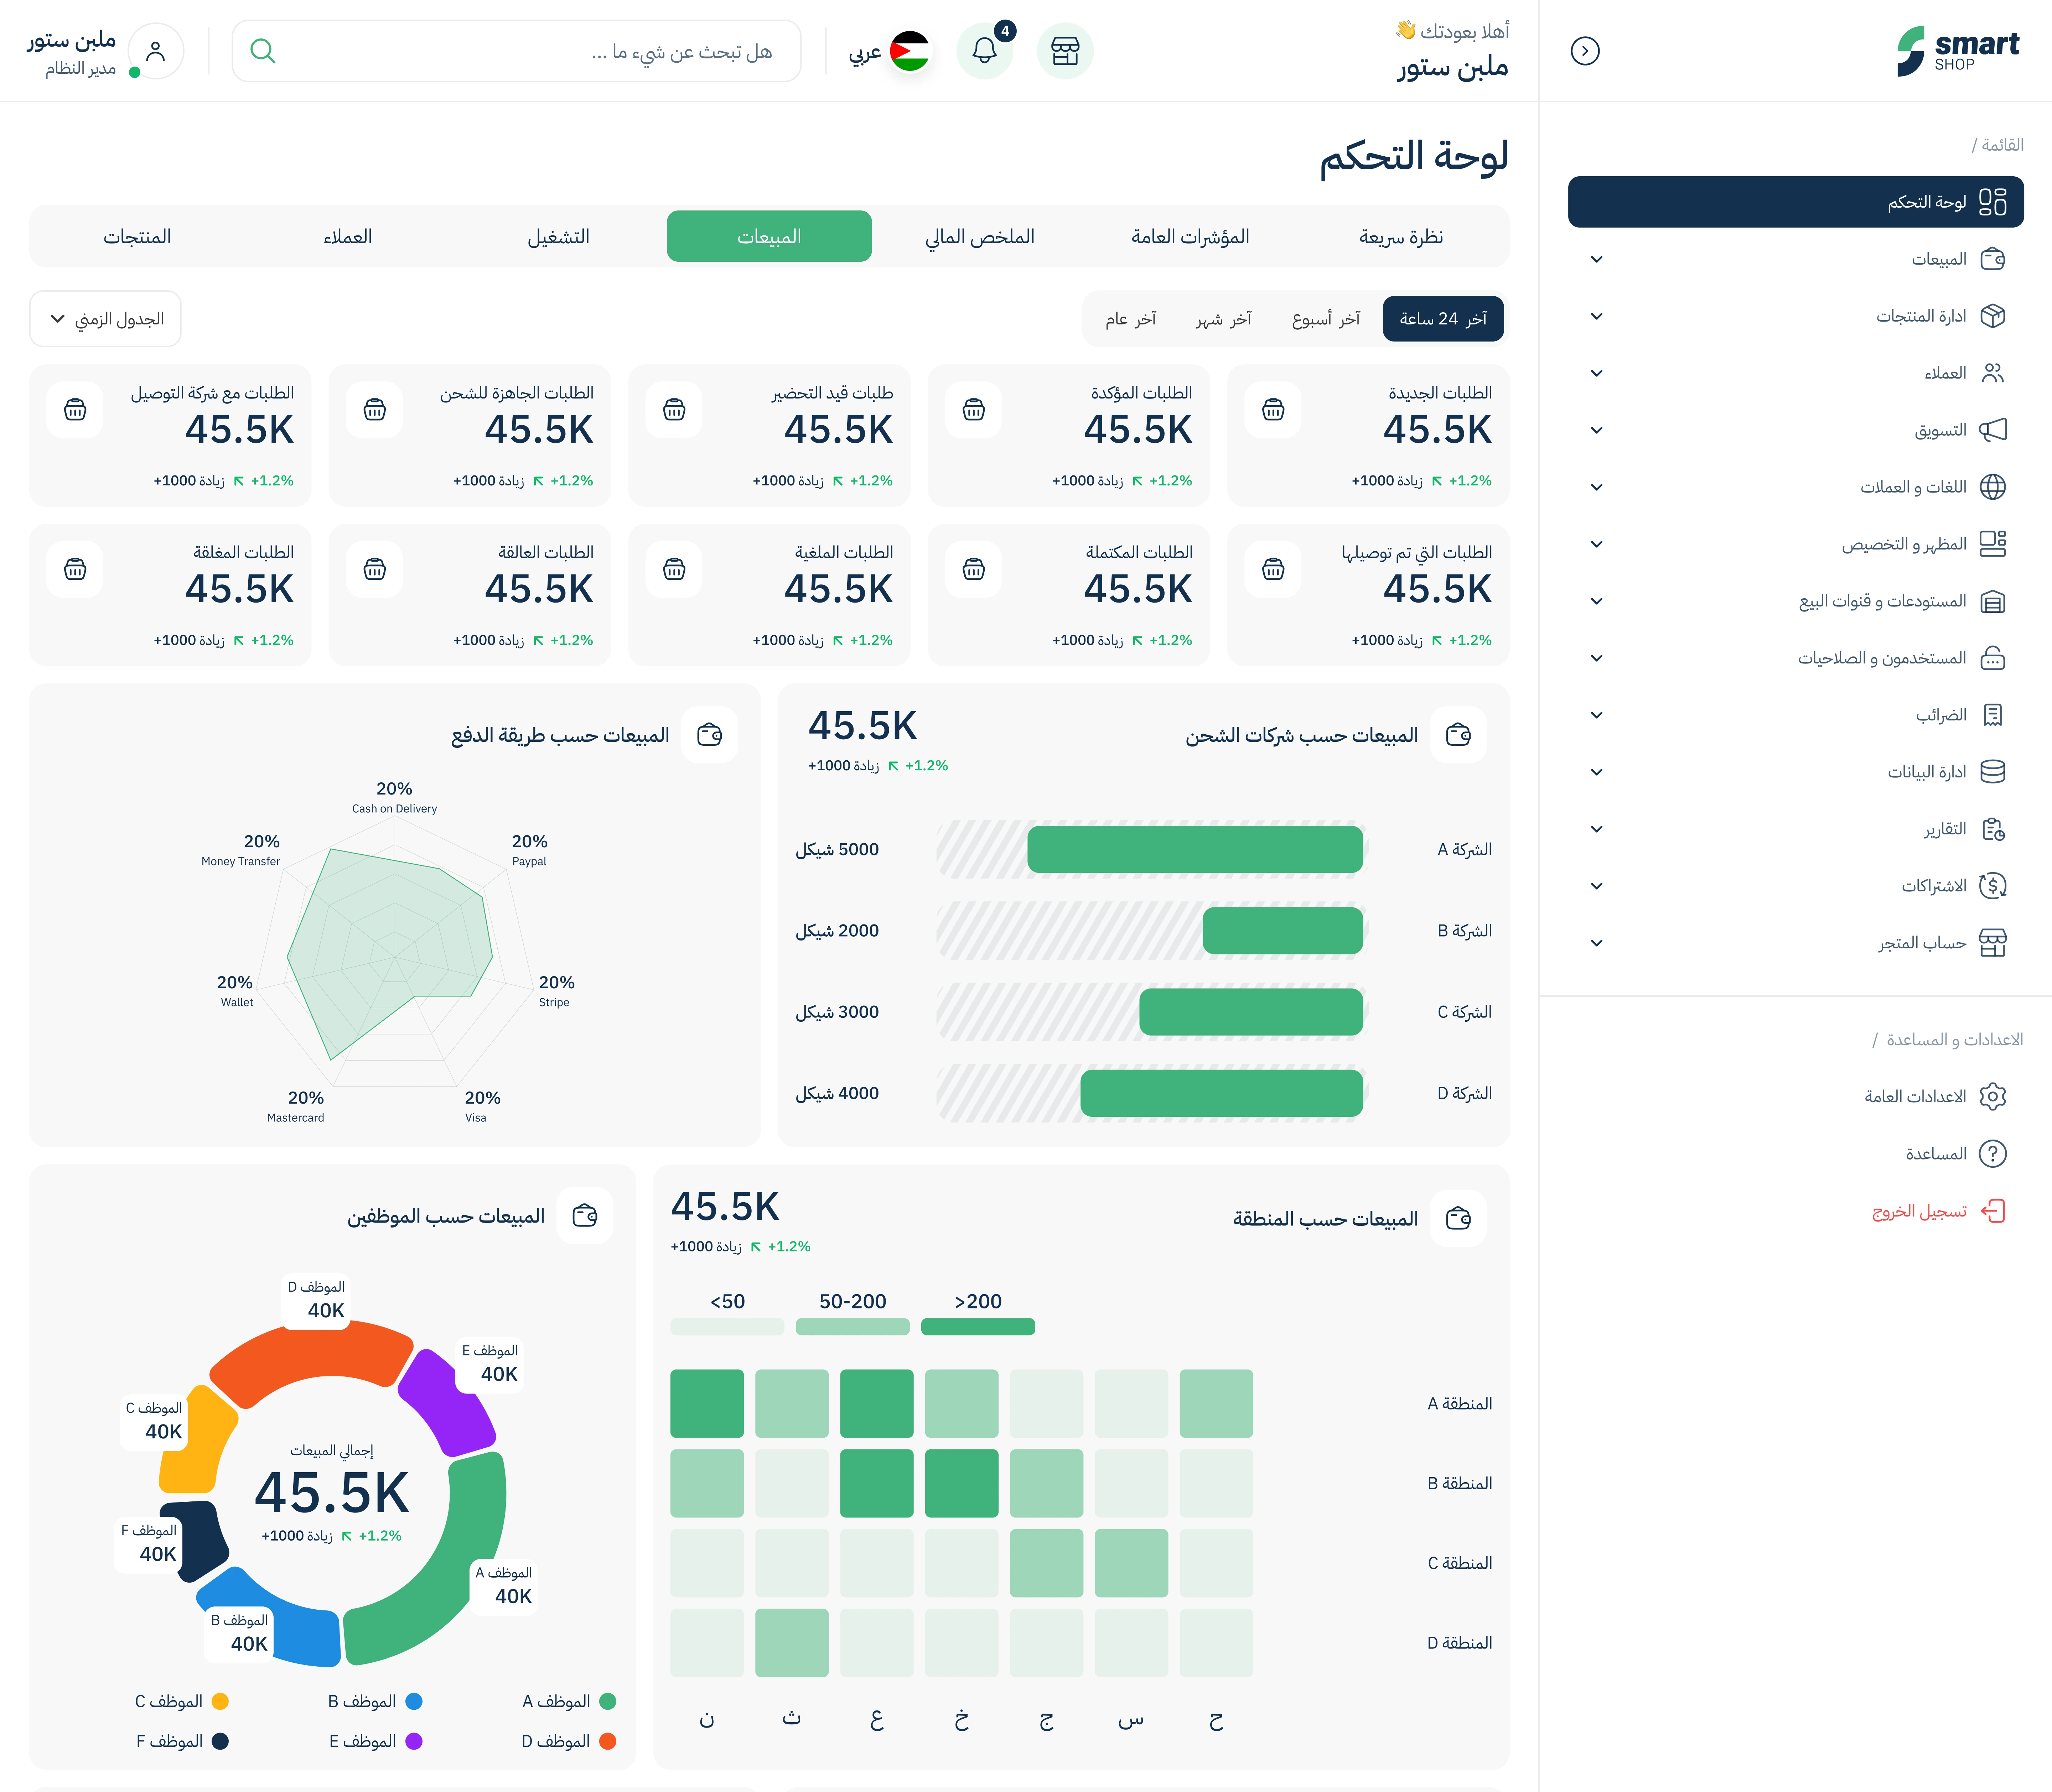The image size is (2052, 1792).
Task: Click the العملاء people icon in sidebar
Action: coord(1993,373)
